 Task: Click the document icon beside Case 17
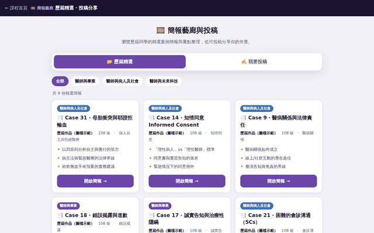point(152,215)
